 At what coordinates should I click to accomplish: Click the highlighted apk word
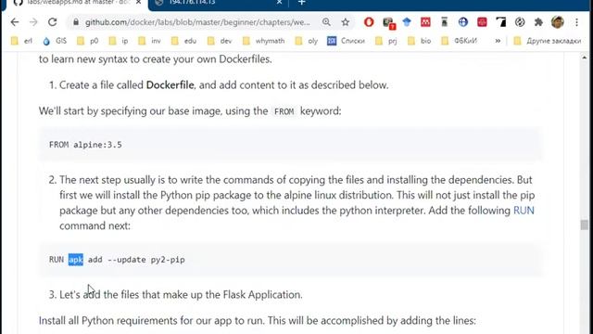pos(76,260)
